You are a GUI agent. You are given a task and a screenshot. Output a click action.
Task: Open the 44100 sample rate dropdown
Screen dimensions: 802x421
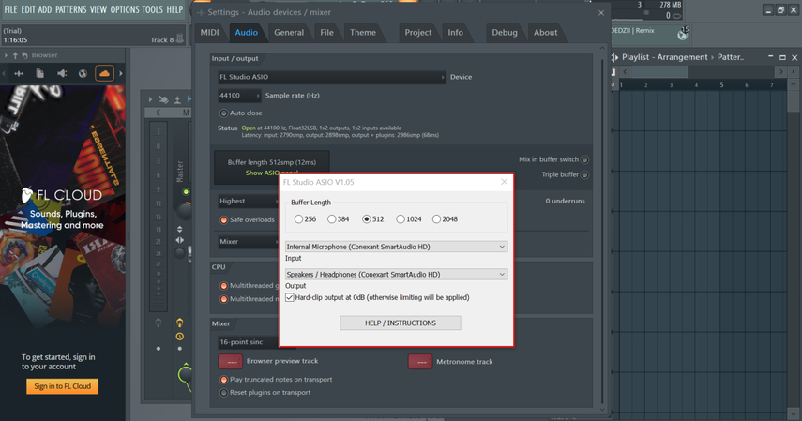[x=239, y=95]
